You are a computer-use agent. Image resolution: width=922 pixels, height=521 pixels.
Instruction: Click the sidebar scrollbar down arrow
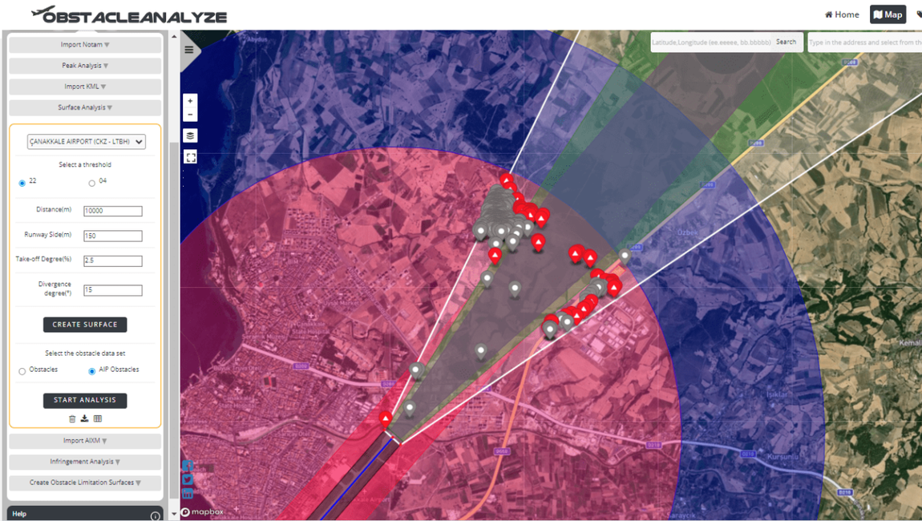[x=174, y=514]
